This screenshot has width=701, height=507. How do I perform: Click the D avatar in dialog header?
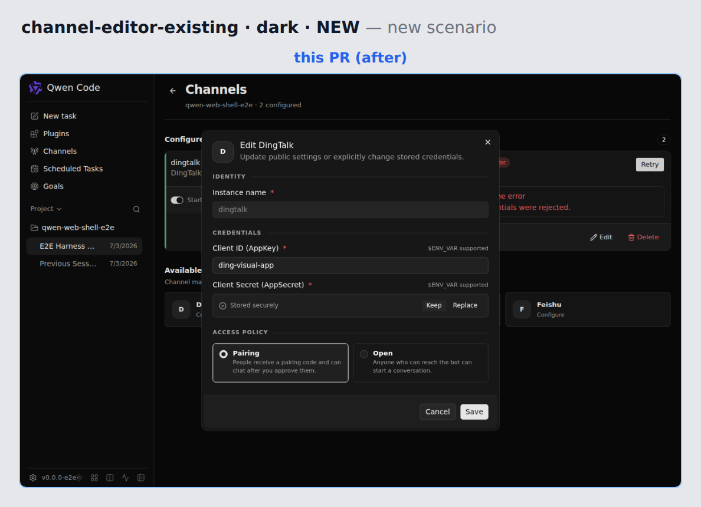tap(222, 152)
